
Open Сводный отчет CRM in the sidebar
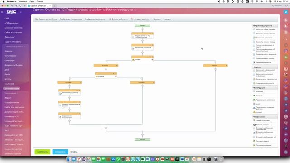click(x=14, y=135)
